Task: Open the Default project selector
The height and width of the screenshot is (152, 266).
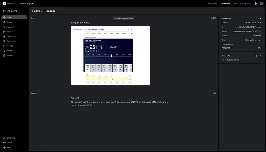Action: point(27,4)
